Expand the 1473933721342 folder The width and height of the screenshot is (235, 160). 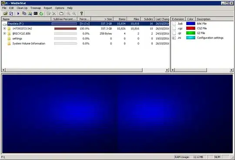[4, 28]
